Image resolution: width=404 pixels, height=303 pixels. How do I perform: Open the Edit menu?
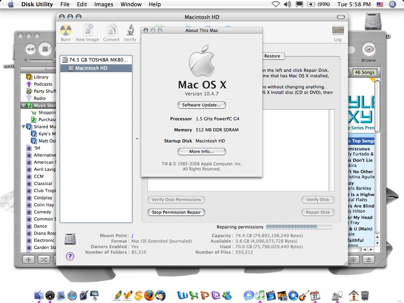point(82,4)
